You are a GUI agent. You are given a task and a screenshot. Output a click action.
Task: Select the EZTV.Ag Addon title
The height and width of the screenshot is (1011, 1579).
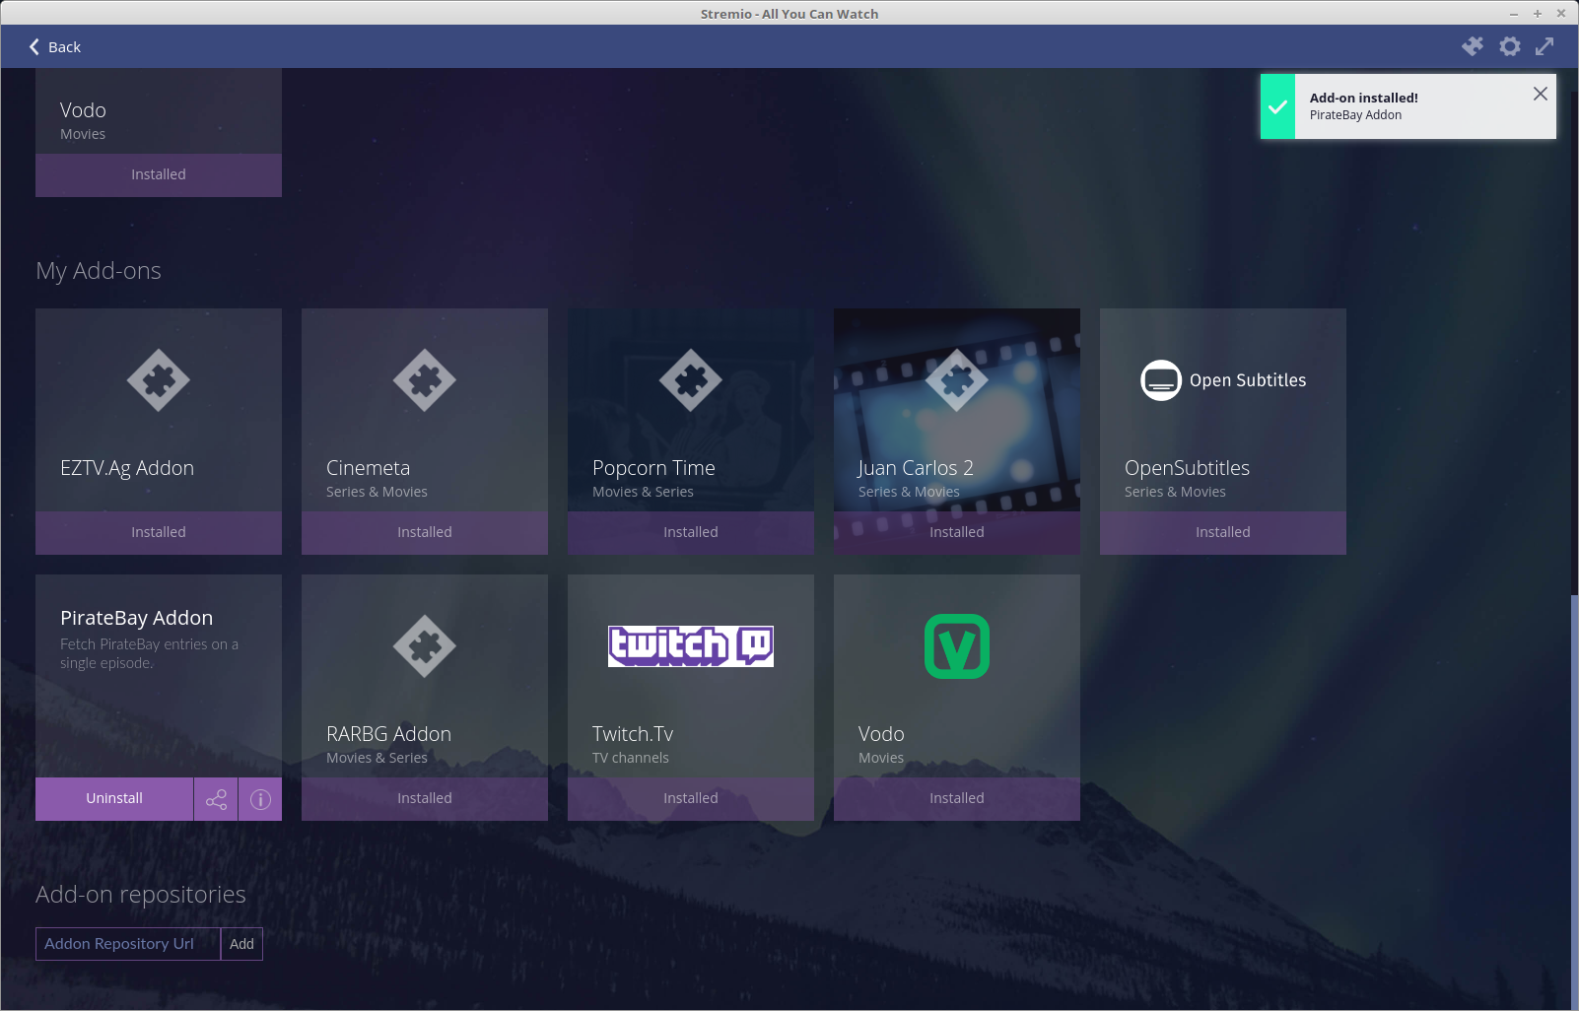(127, 468)
